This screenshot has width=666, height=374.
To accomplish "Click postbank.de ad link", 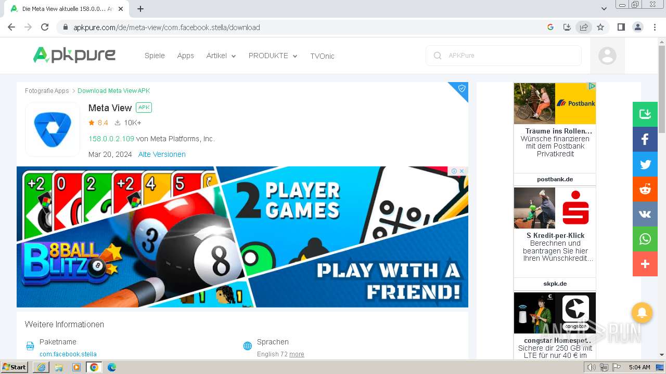I will (x=555, y=179).
